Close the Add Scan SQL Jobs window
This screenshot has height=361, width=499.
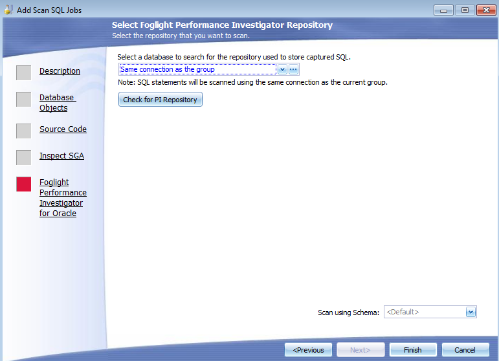click(486, 10)
